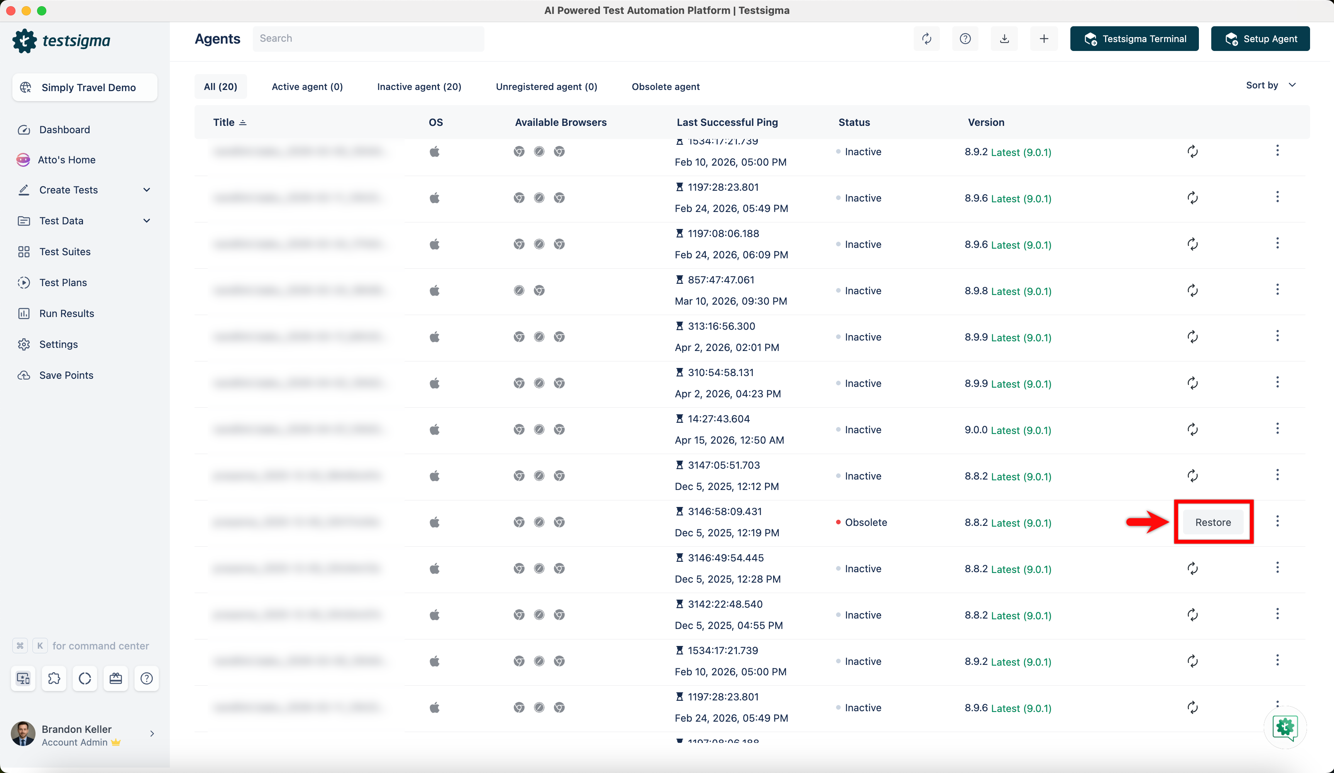Switch to Inactive agent (20) tab
Image resolution: width=1334 pixels, height=773 pixels.
pos(419,87)
